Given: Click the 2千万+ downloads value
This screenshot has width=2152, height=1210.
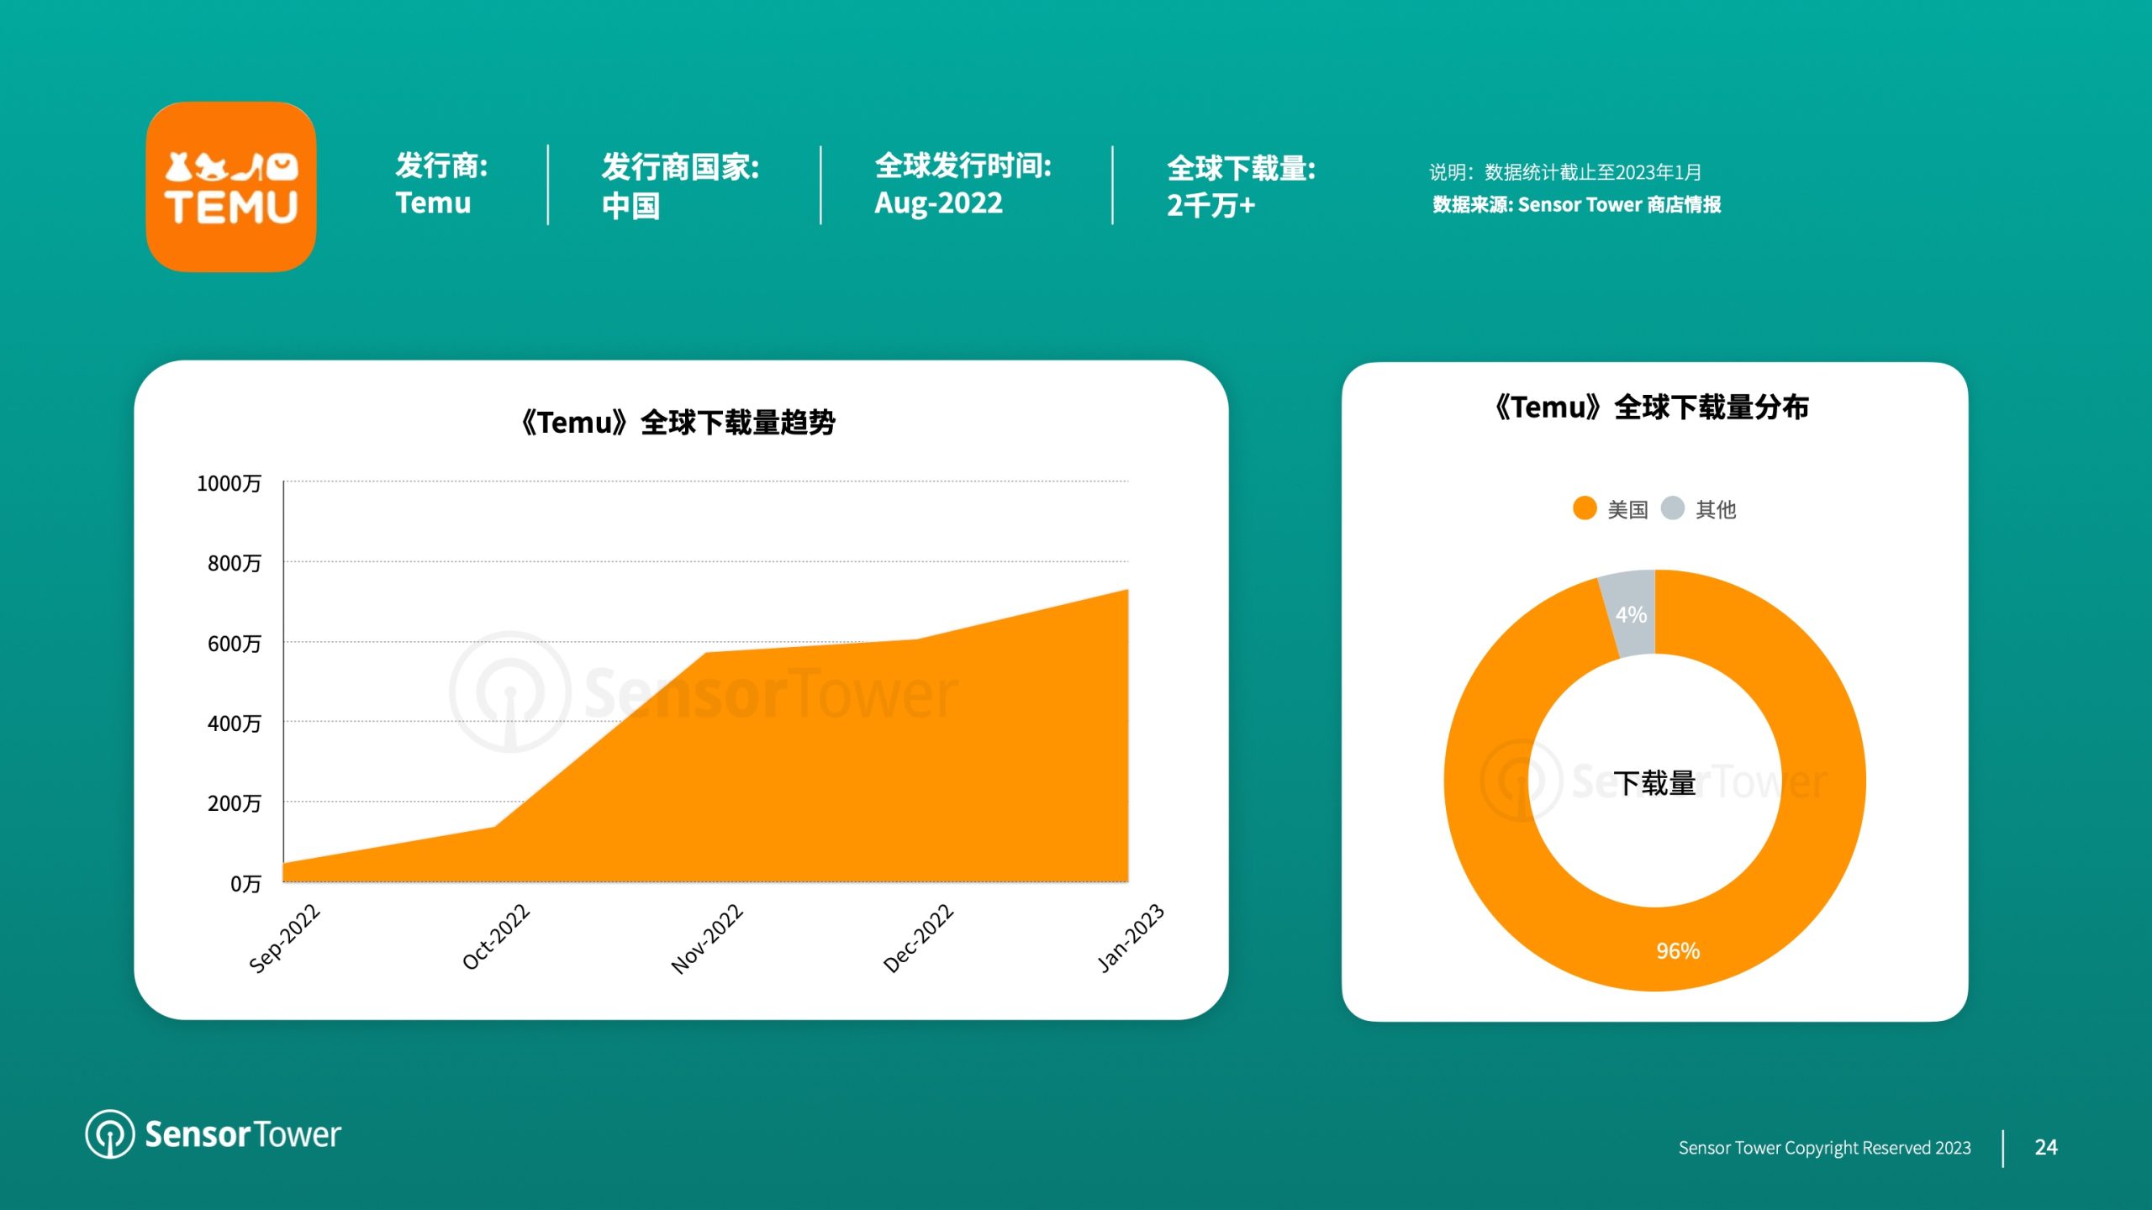Looking at the screenshot, I should click(x=1210, y=206).
